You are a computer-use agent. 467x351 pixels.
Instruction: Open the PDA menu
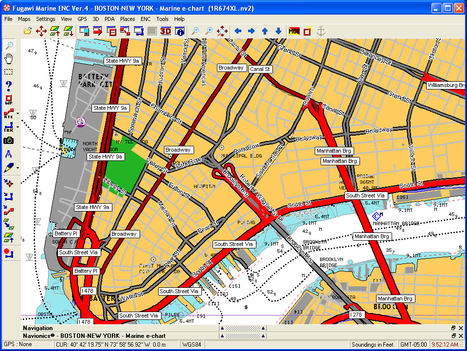pos(109,19)
